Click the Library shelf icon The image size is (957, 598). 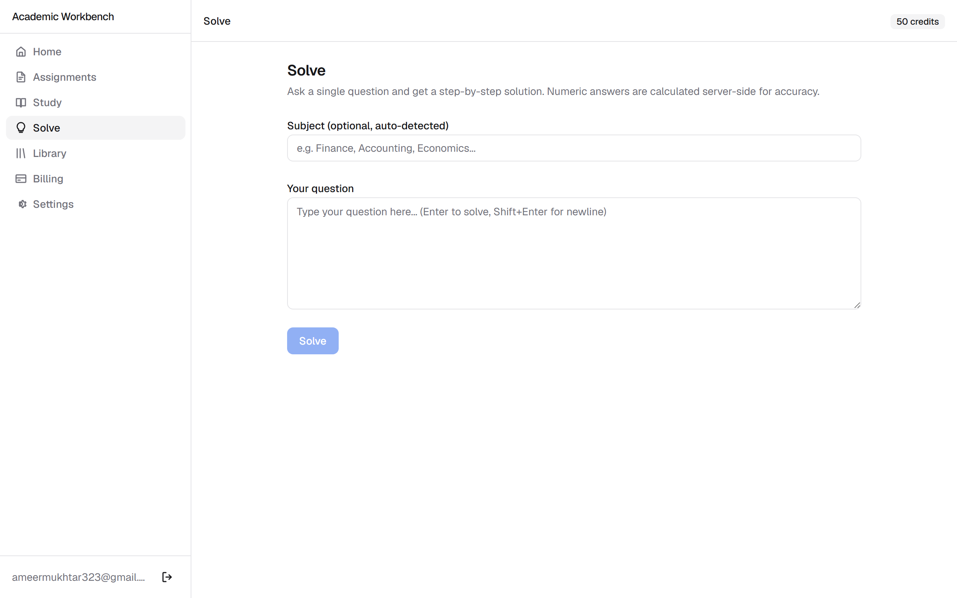(x=21, y=153)
